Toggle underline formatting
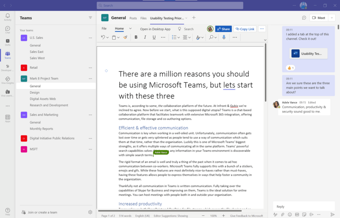Viewport: 340px width, 218px height. point(154,37)
